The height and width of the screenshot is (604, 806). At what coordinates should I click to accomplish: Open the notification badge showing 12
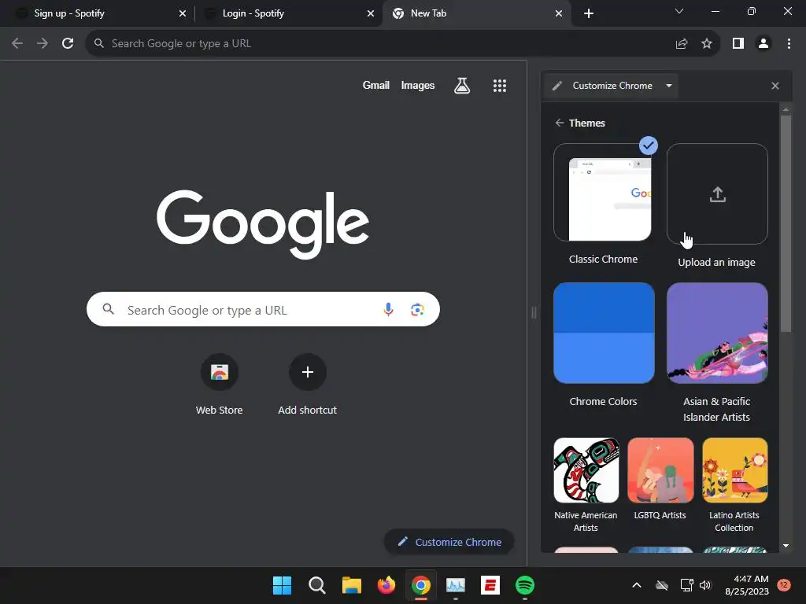[x=784, y=585]
